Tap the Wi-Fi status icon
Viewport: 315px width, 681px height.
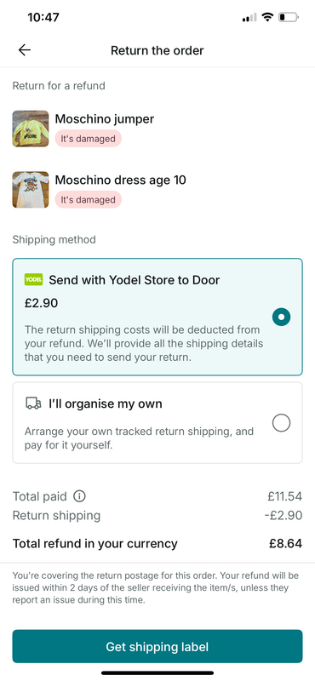point(268,17)
